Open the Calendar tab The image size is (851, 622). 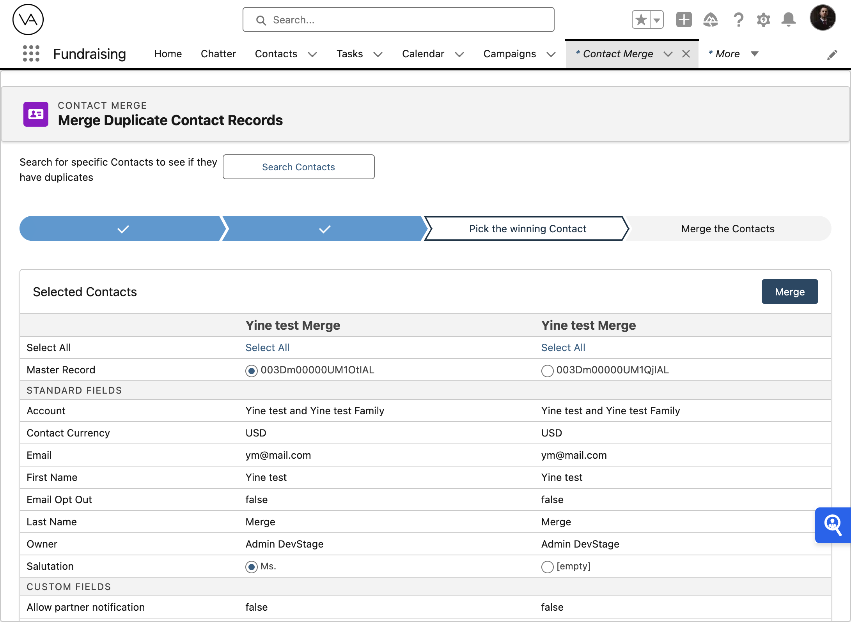tap(423, 54)
